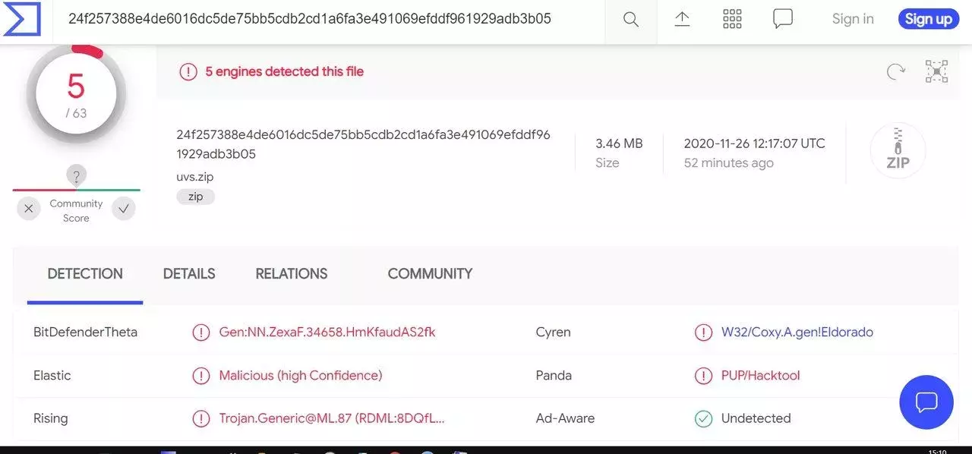The width and height of the screenshot is (972, 454).
Task: Click the Panda engine name
Action: coord(554,375)
